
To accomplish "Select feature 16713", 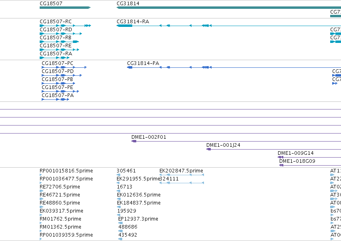I will [124, 187].
